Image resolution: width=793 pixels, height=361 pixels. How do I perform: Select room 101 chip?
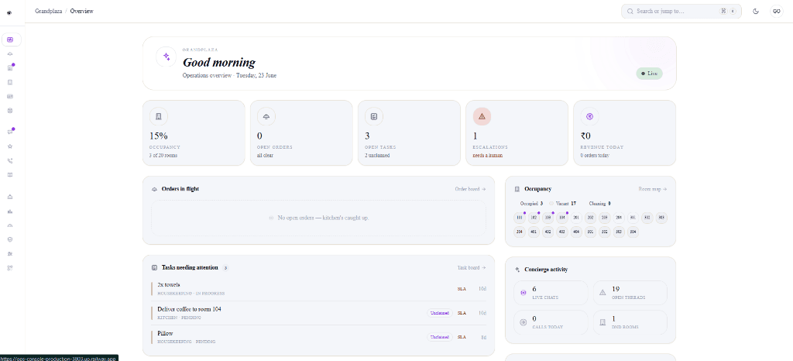[520, 218]
